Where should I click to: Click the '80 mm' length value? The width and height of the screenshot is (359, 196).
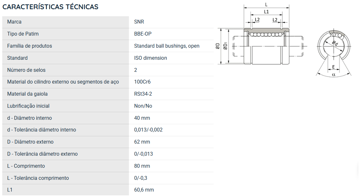coord(142,166)
